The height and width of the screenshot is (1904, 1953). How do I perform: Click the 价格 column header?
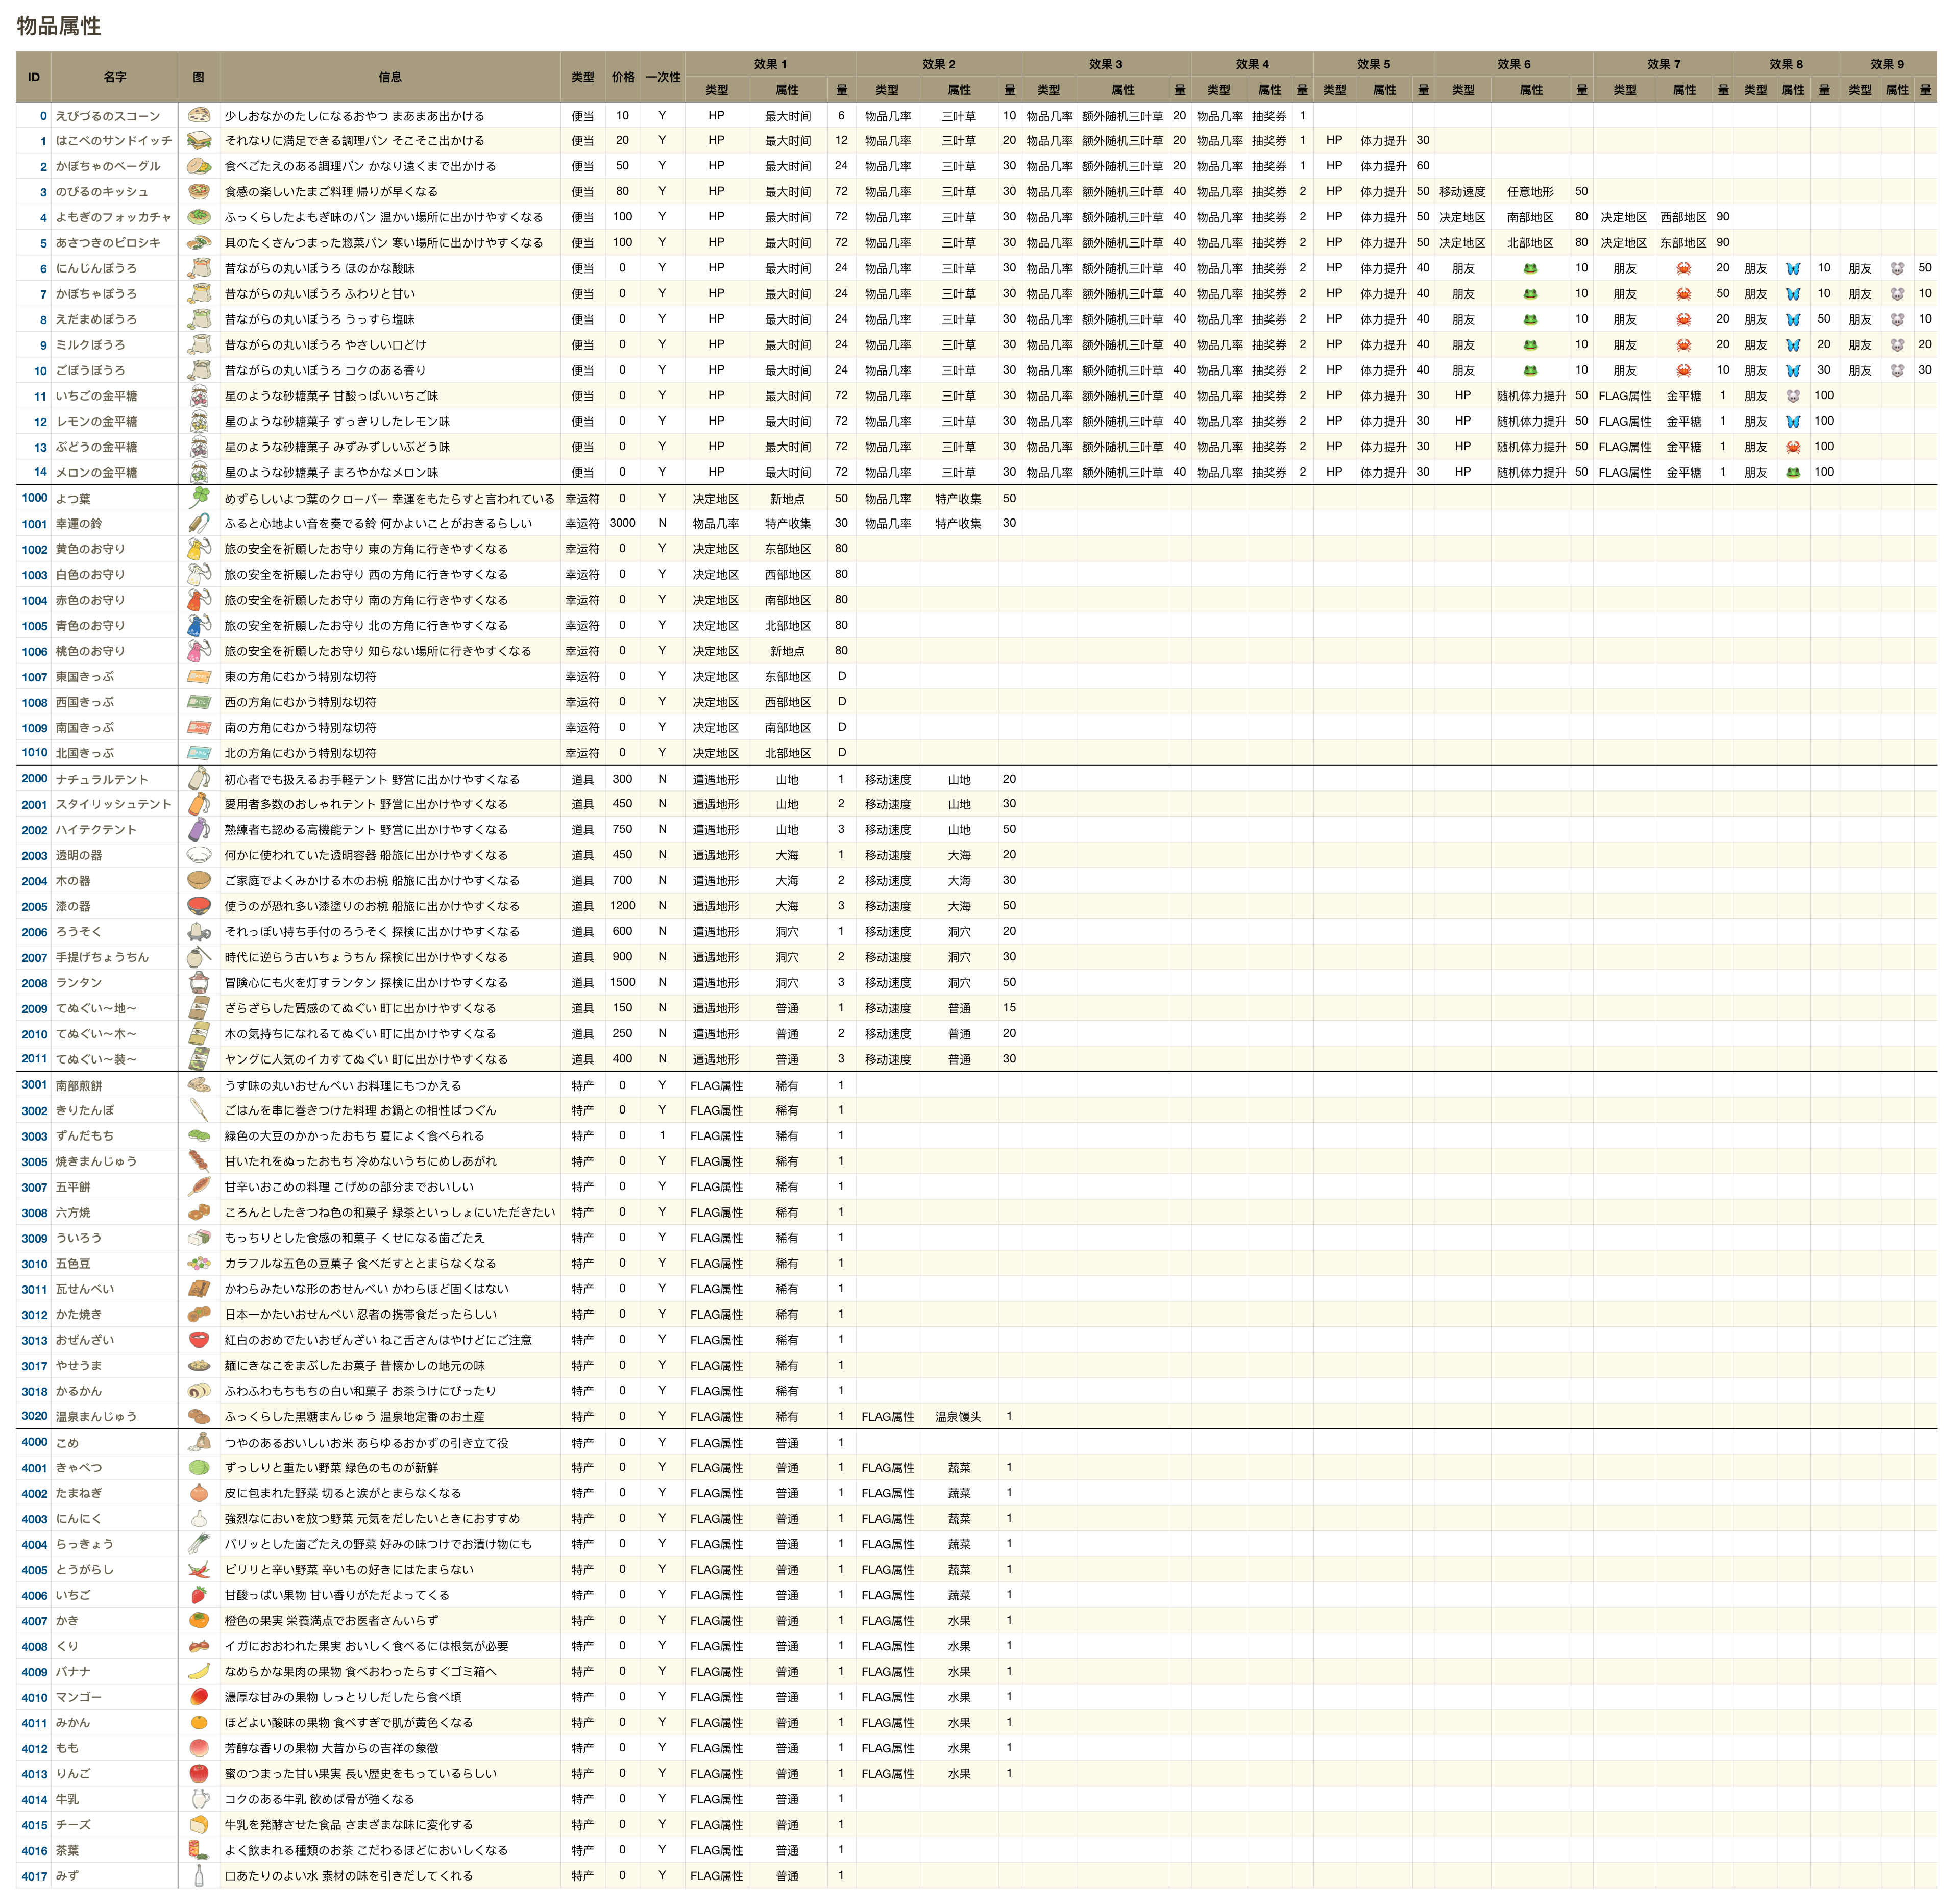pos(623,77)
